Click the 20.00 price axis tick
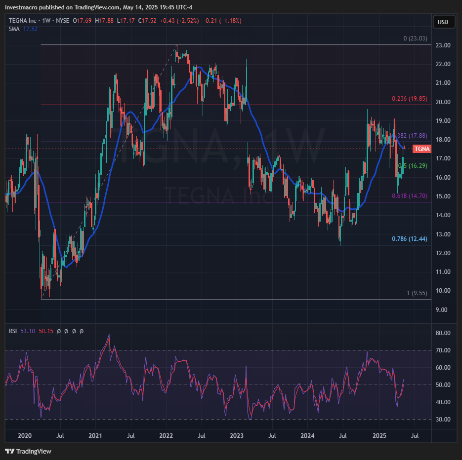The image size is (462, 460). pos(443,102)
